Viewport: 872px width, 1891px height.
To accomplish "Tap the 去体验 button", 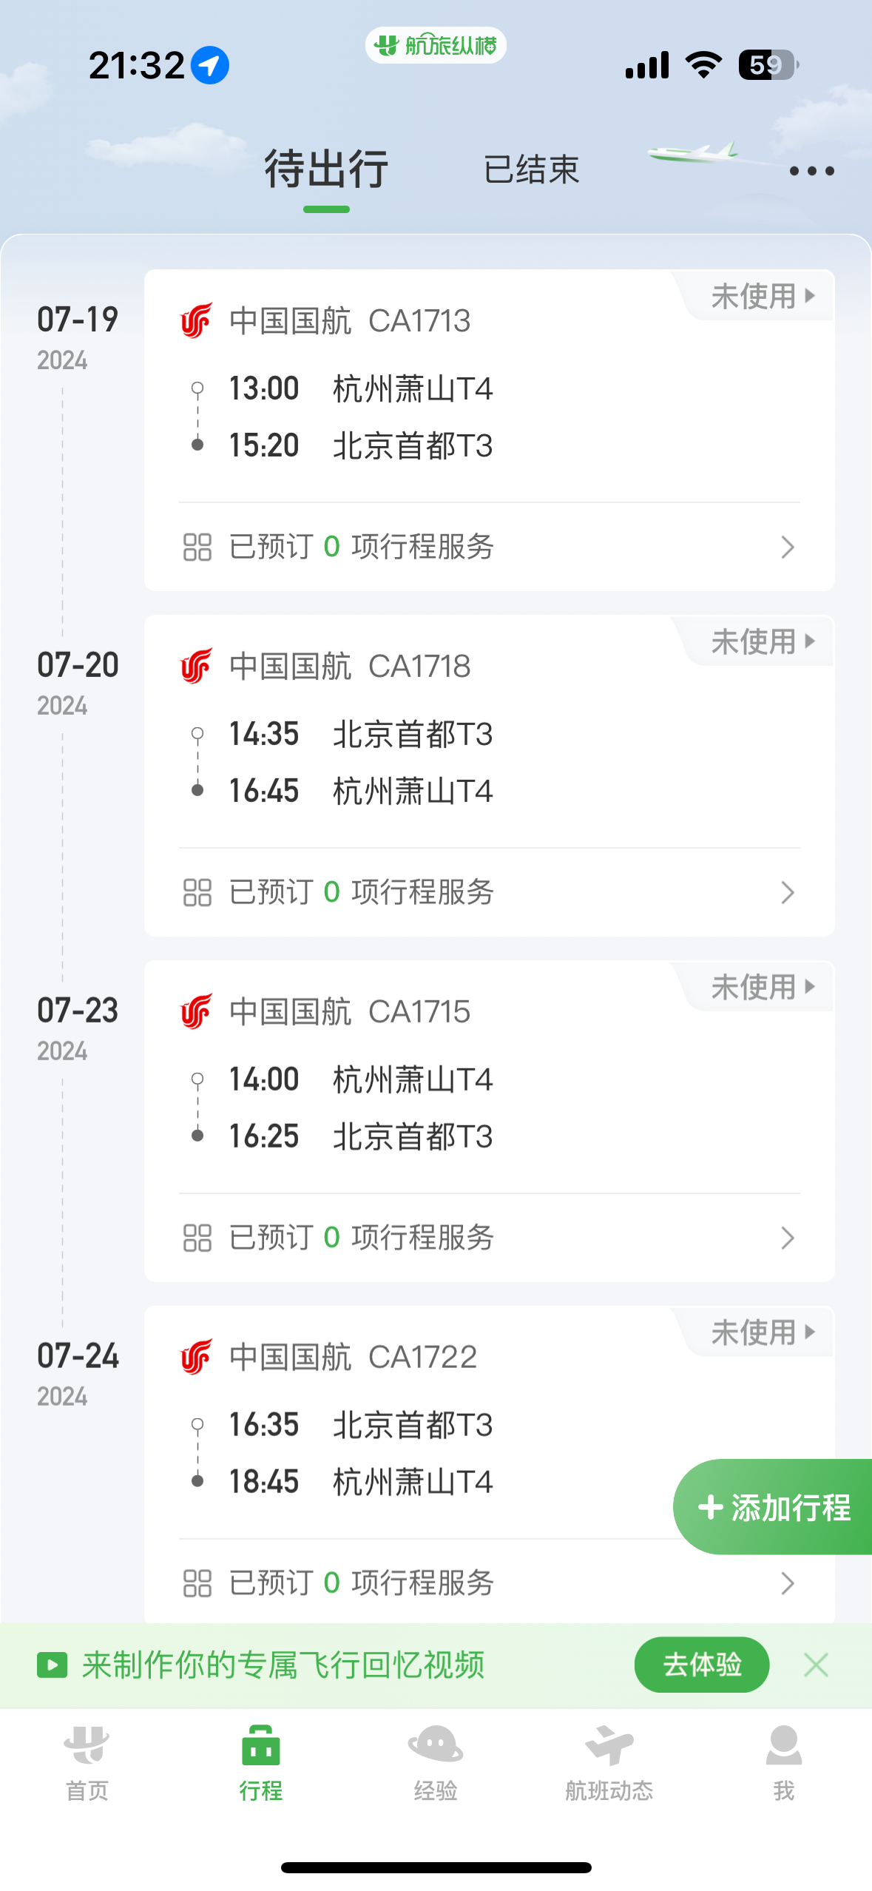I will [702, 1665].
